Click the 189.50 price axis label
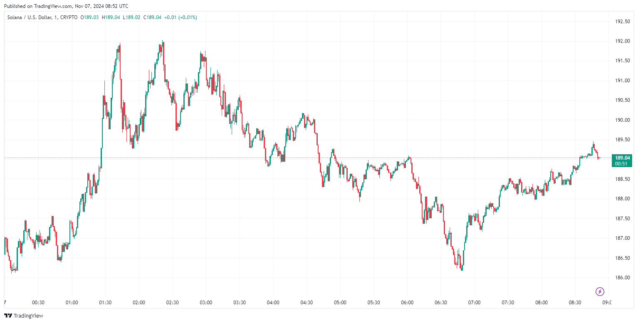Viewport: 638px width, 323px height. click(x=623, y=140)
